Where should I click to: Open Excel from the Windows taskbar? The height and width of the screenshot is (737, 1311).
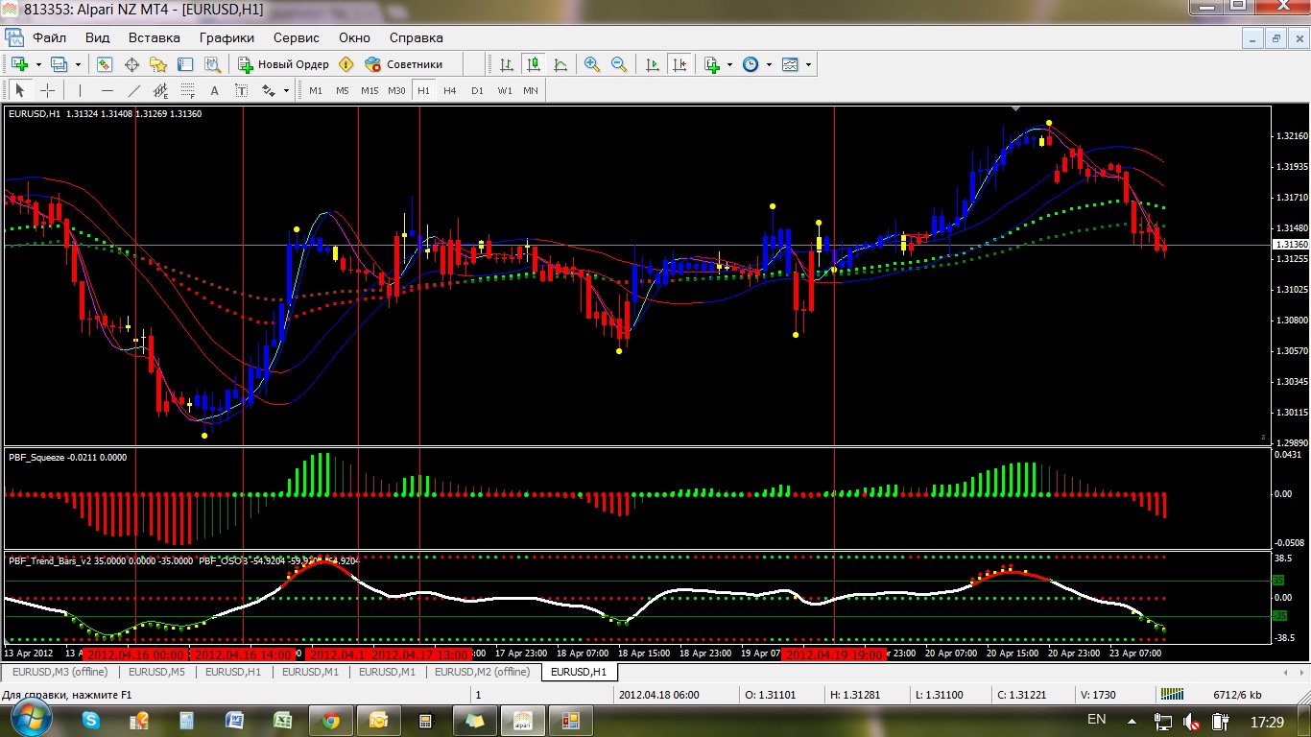click(283, 719)
